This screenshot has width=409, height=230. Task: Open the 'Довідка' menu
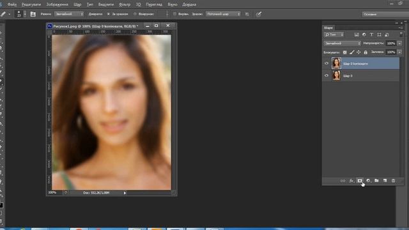(x=189, y=4)
